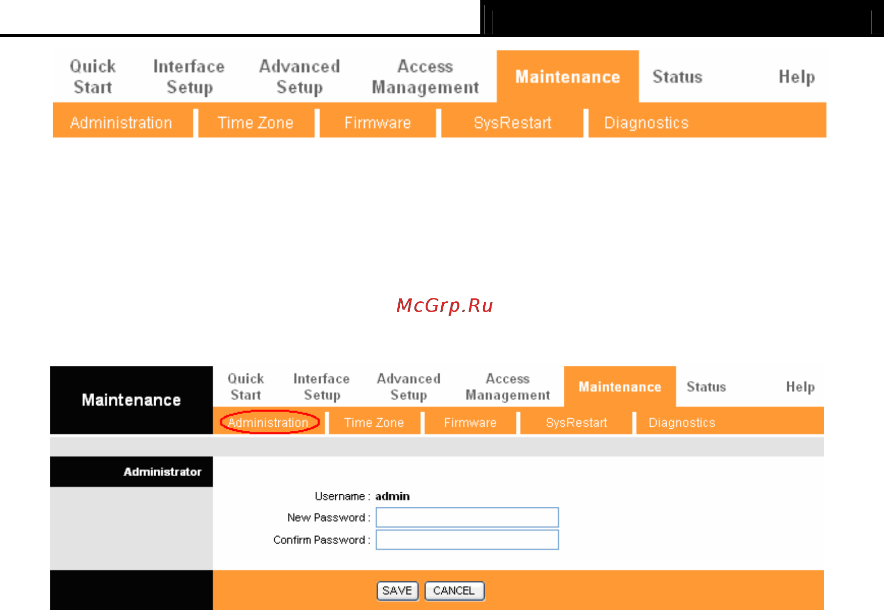Image resolution: width=884 pixels, height=610 pixels.
Task: Open Time Zone in lower panel
Action: [374, 422]
